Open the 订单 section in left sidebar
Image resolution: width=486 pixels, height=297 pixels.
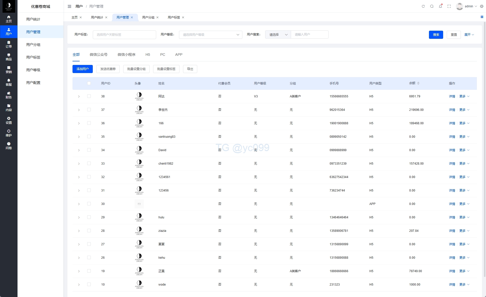coord(9,44)
